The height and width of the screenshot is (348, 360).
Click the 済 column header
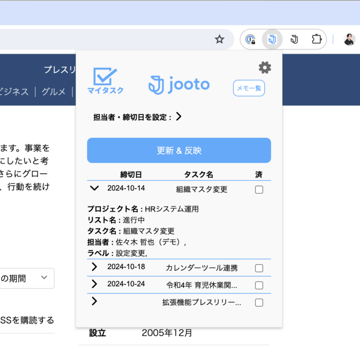point(259,174)
